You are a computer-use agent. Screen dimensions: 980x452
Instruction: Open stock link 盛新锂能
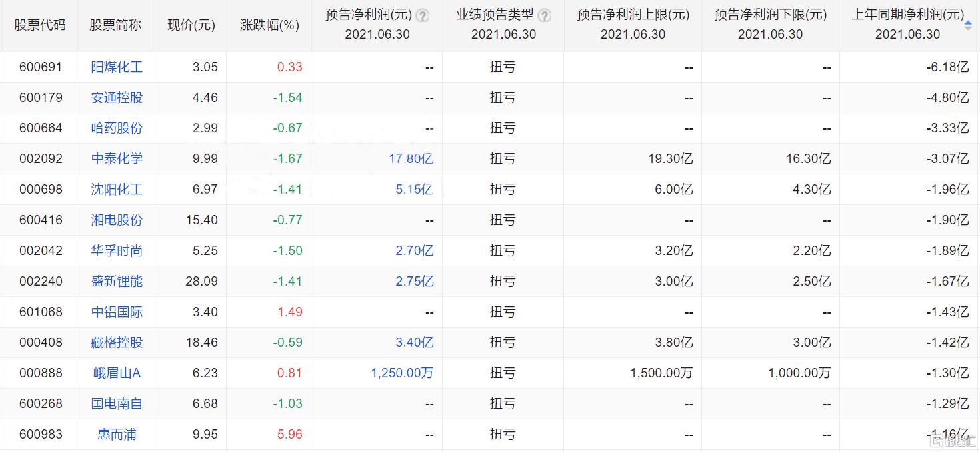point(117,281)
